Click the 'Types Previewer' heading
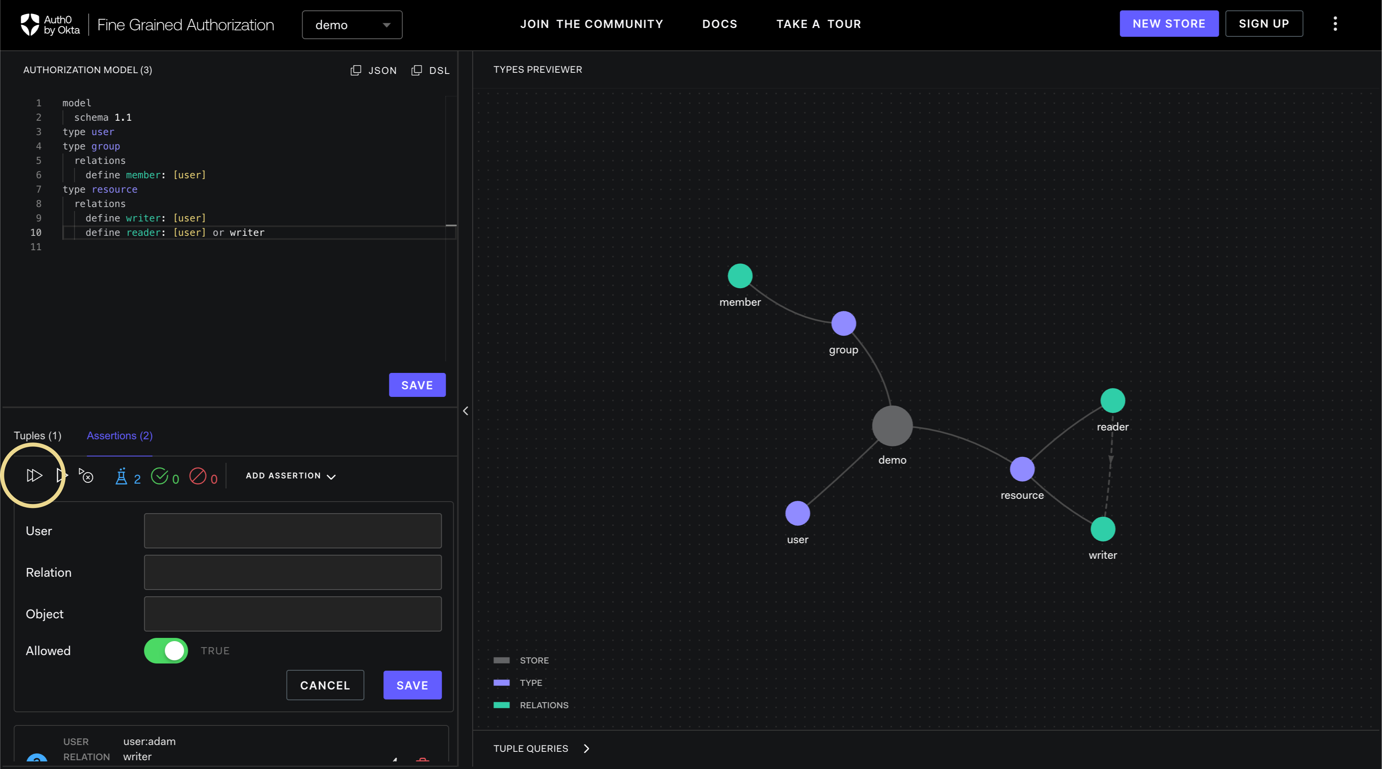1382x769 pixels. (538, 69)
